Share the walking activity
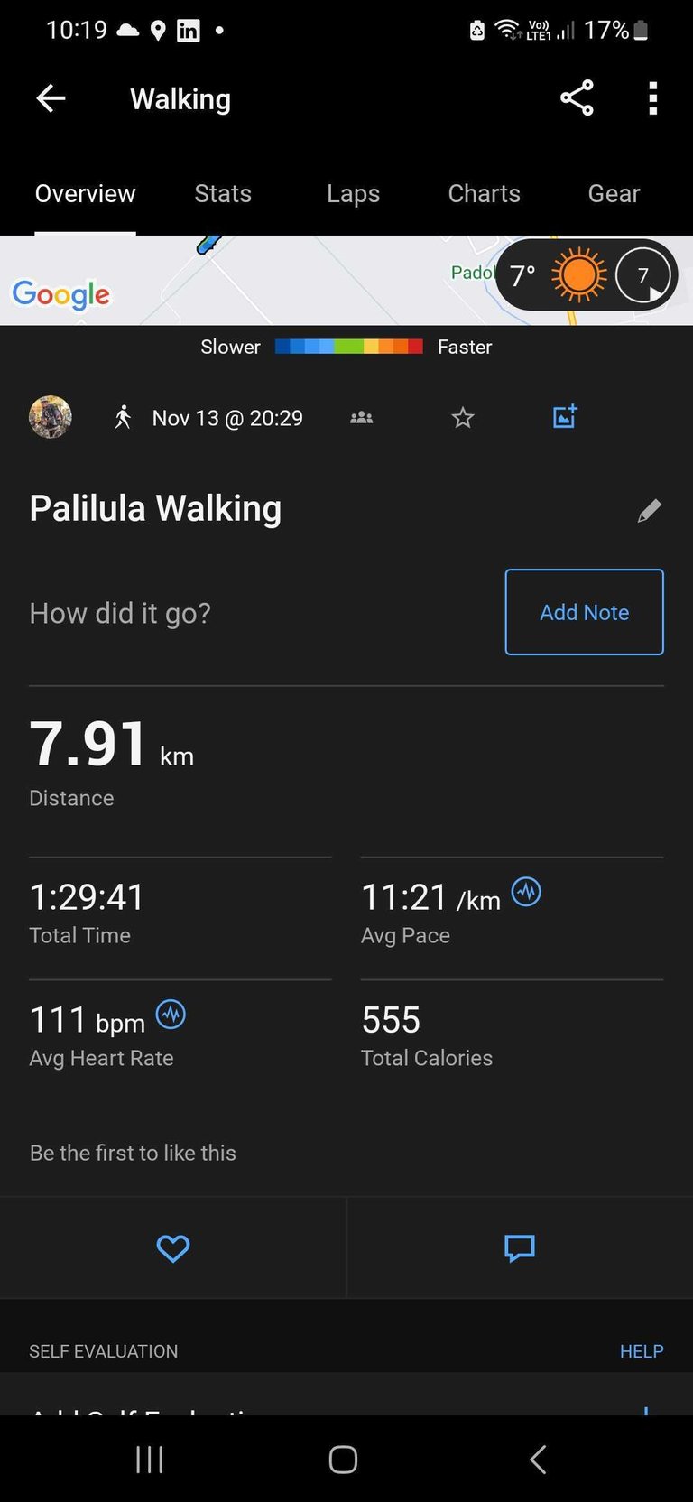 click(x=577, y=98)
